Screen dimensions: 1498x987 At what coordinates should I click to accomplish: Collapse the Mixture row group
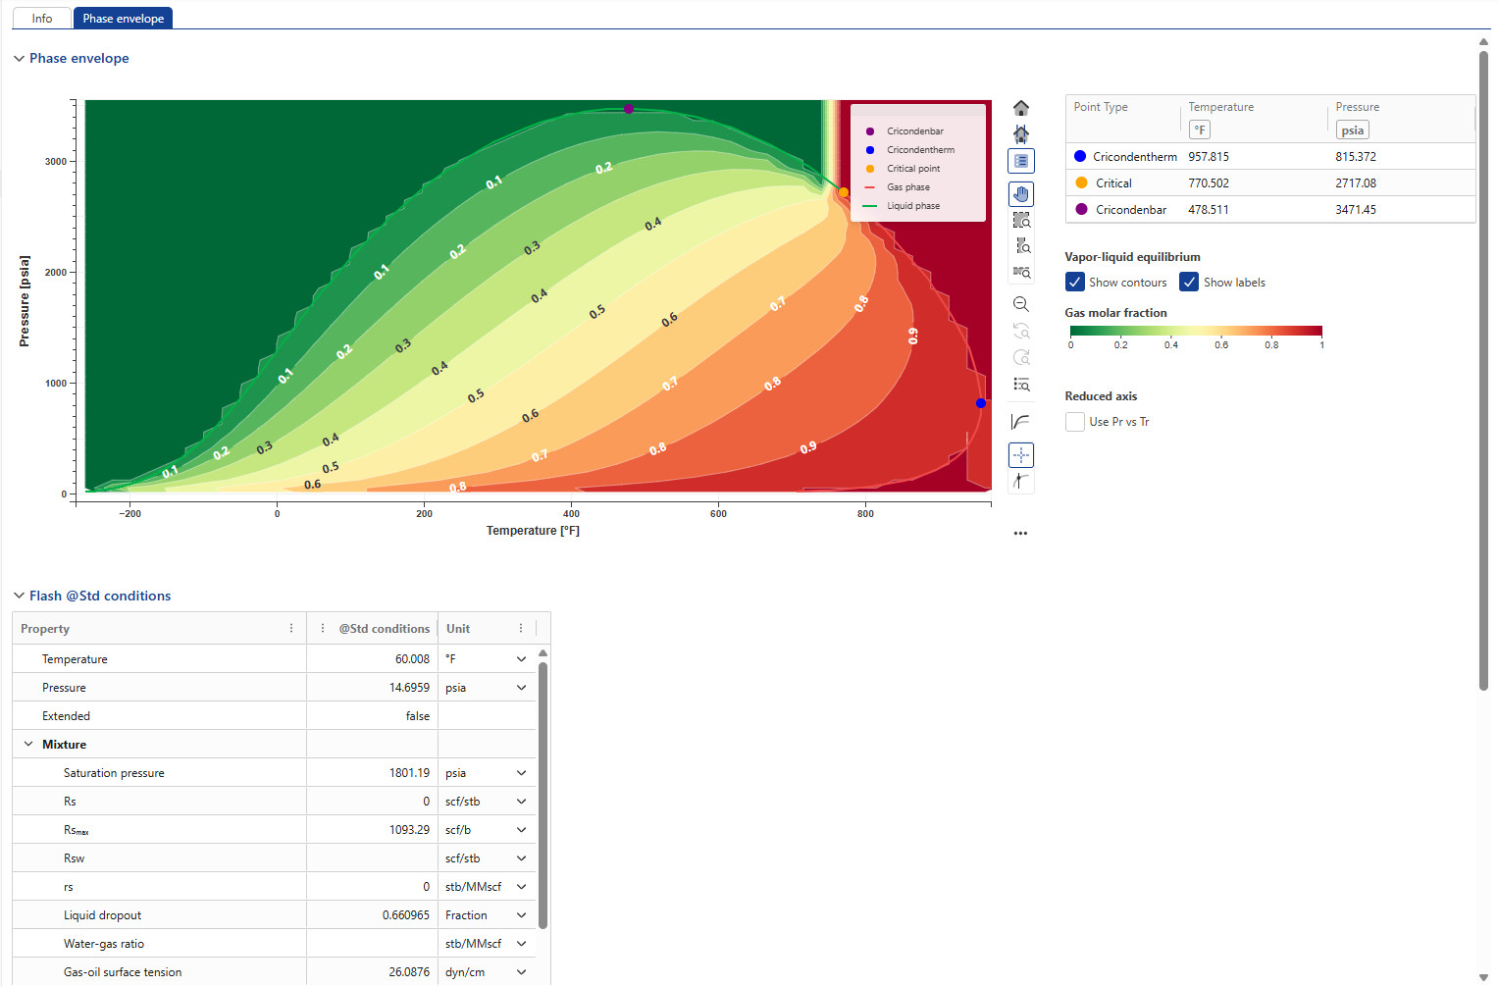pyautogui.click(x=28, y=745)
